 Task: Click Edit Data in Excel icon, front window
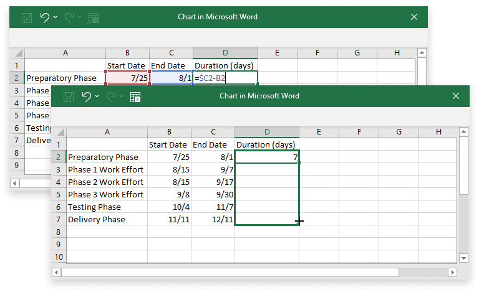(x=135, y=97)
